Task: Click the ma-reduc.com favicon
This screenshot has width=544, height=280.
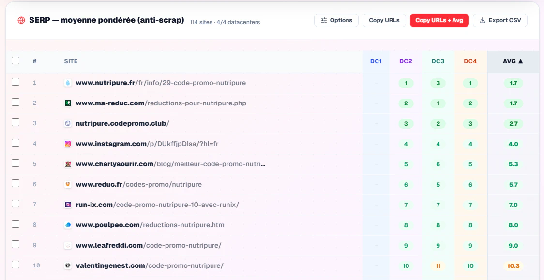Action: [x=68, y=103]
